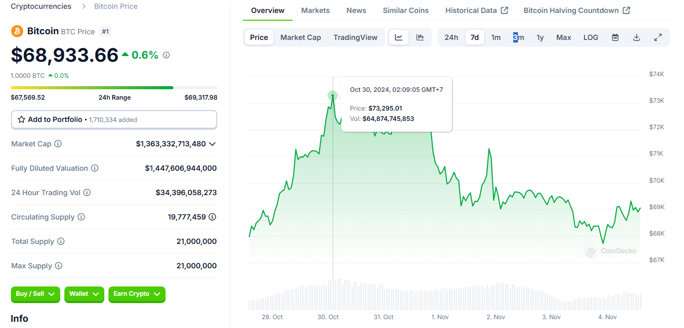Click the #1 rank badge
Image resolution: width=684 pixels, height=328 pixels.
click(105, 32)
